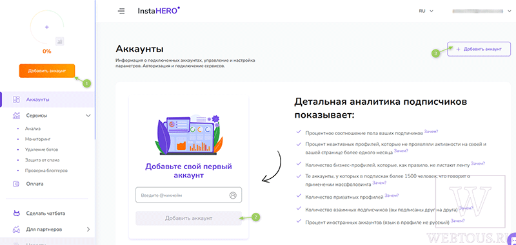Screen dimensions: 516x245
Task: Click the Сервисы analytics chart icon
Action: 17,116
